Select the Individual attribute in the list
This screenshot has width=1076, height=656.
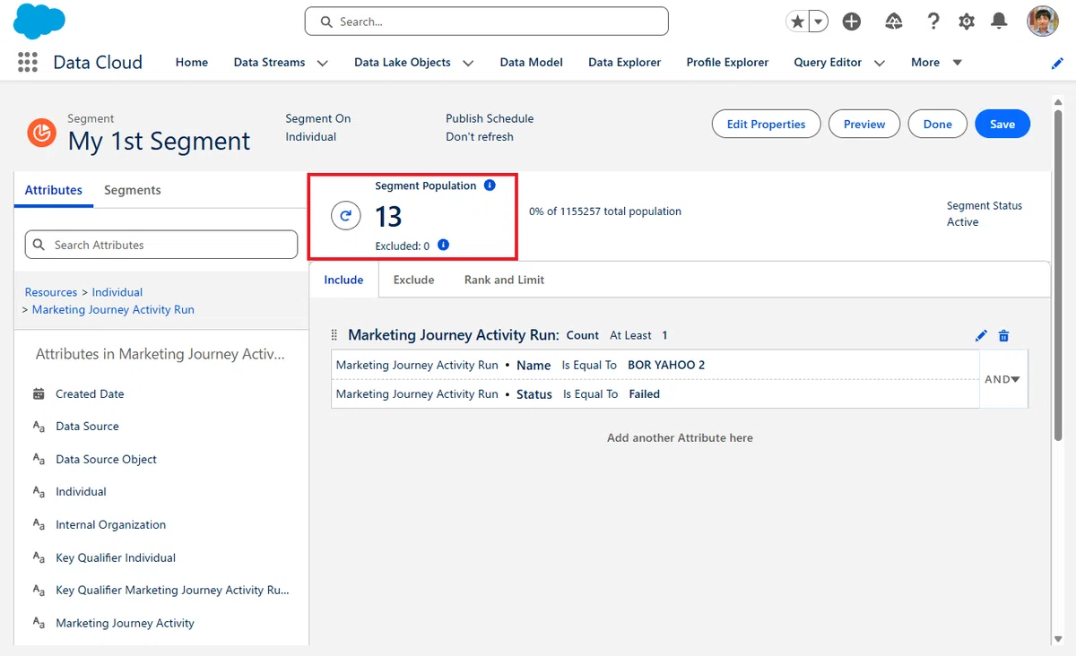pos(81,492)
